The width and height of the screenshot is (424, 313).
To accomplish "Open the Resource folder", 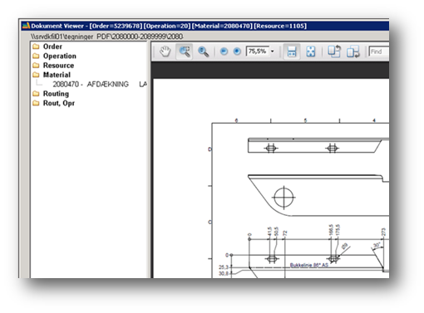I will pyautogui.click(x=58, y=66).
